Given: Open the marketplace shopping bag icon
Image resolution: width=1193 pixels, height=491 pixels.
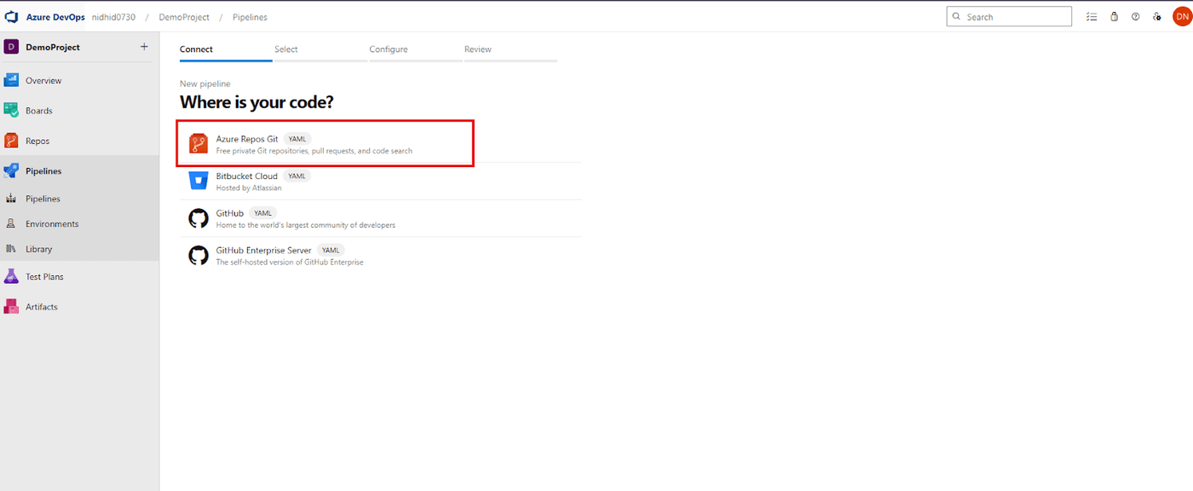Looking at the screenshot, I should coord(1114,16).
